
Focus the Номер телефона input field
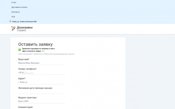pos(41,72)
